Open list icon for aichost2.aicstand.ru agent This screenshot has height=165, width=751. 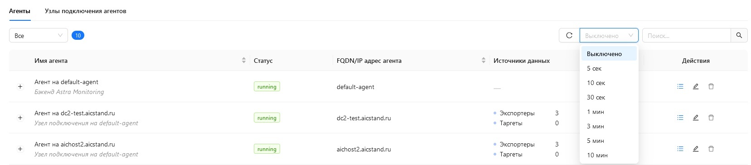pyautogui.click(x=680, y=149)
